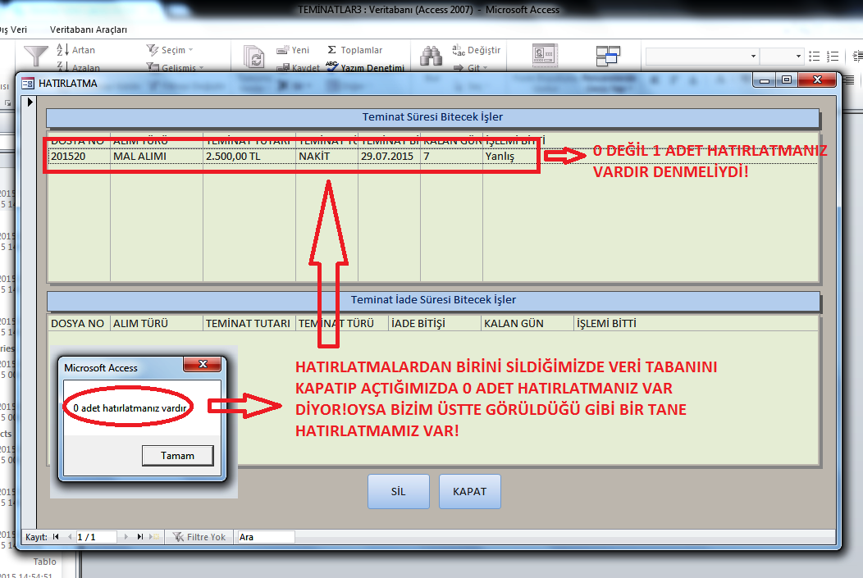The width and height of the screenshot is (863, 578).
Task: Click the Find binoculars icon
Action: click(x=431, y=57)
